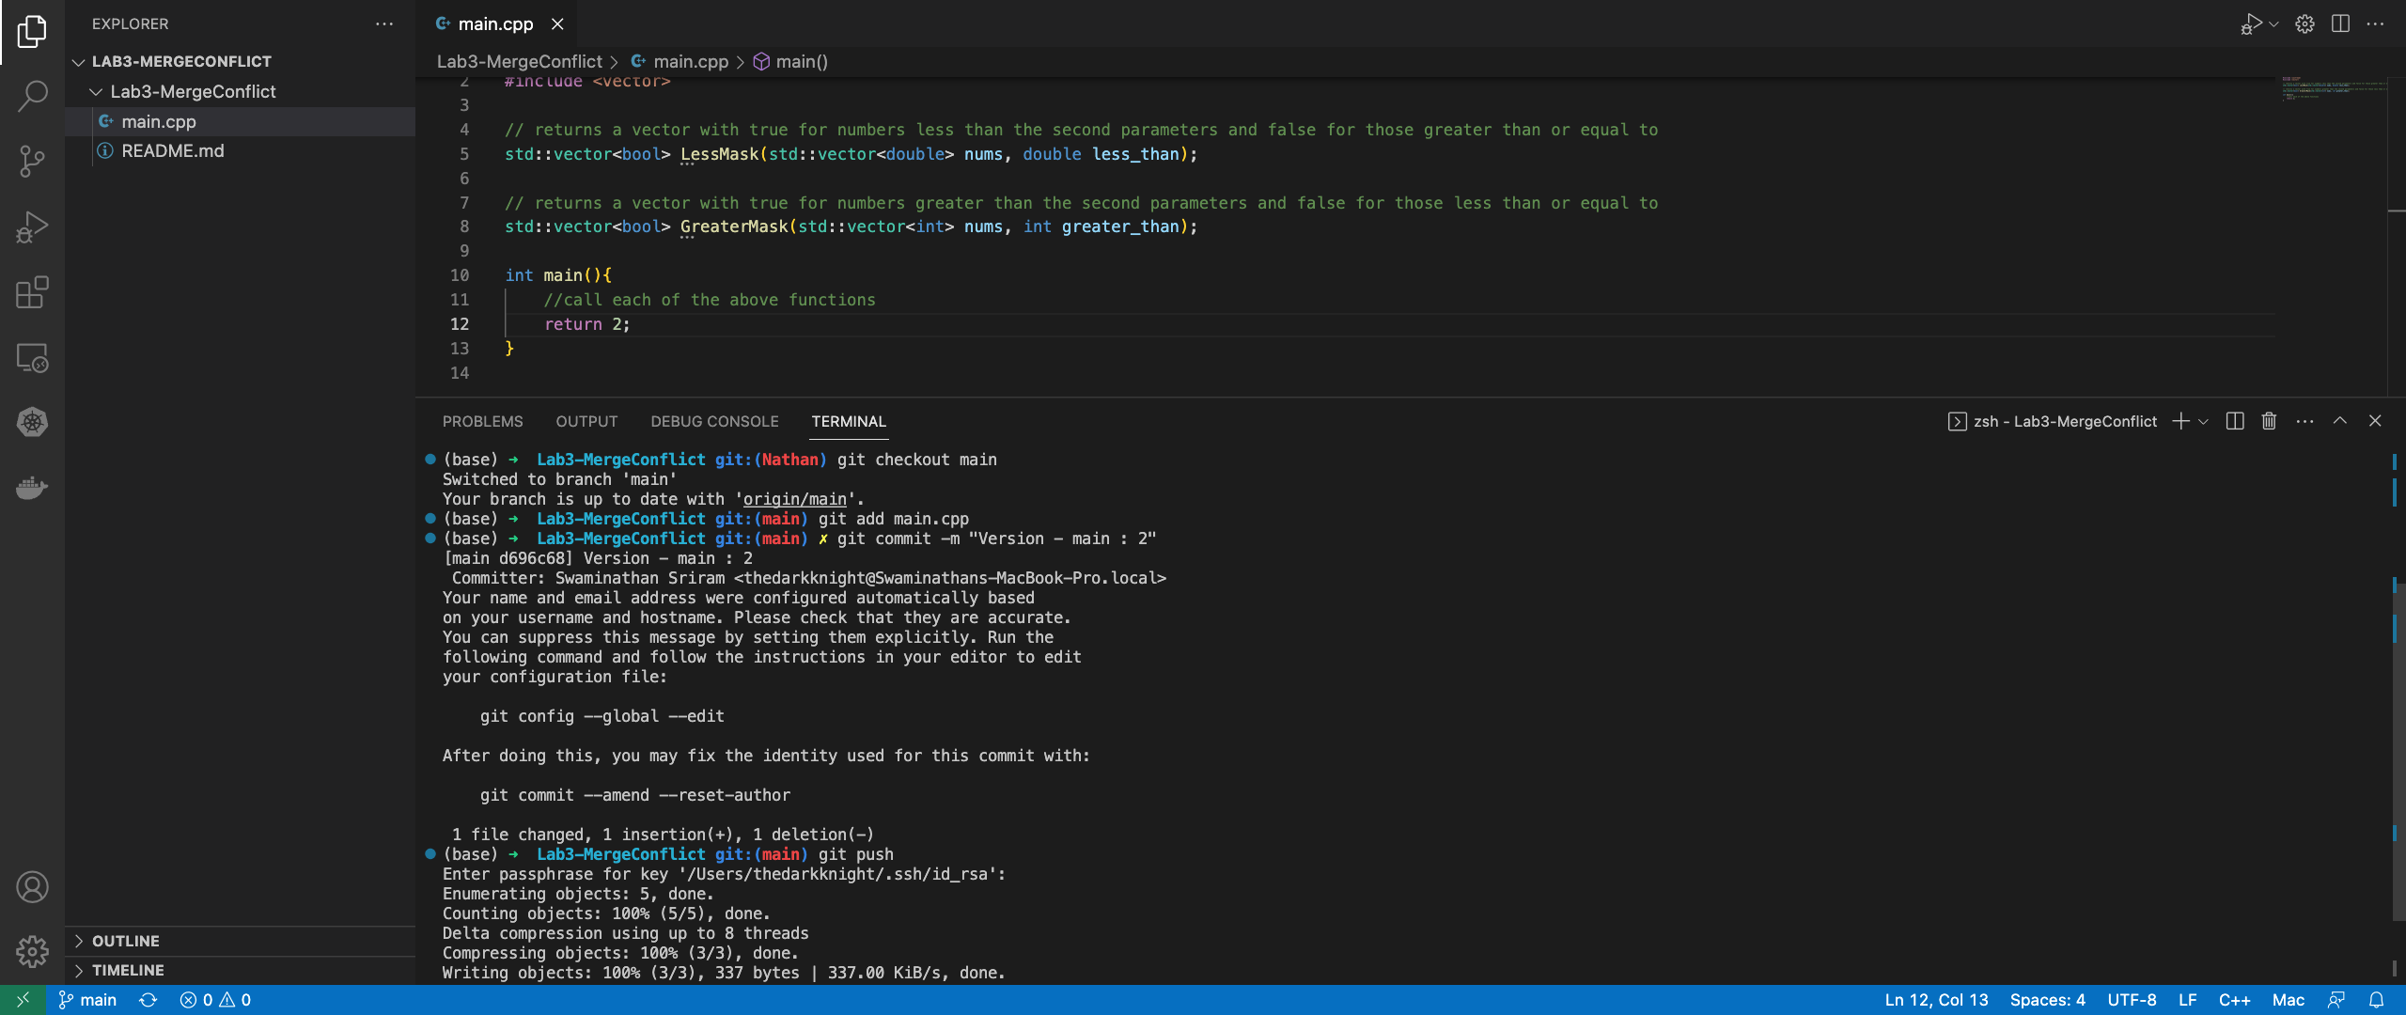Collapse the Lab3-MergeConflict folder
This screenshot has height=1015, width=2406.
[240, 91]
